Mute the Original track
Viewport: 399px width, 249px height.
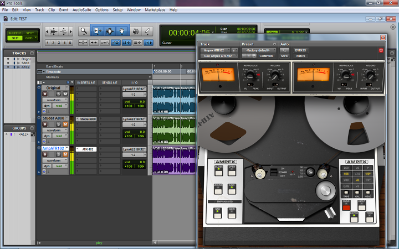point(65,94)
